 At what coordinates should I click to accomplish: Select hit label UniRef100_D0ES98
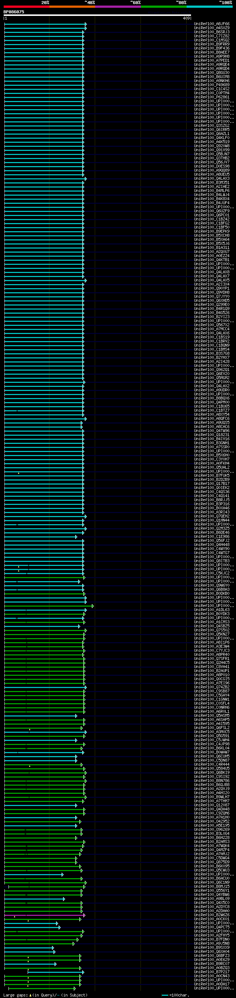pyautogui.click(x=212, y=166)
